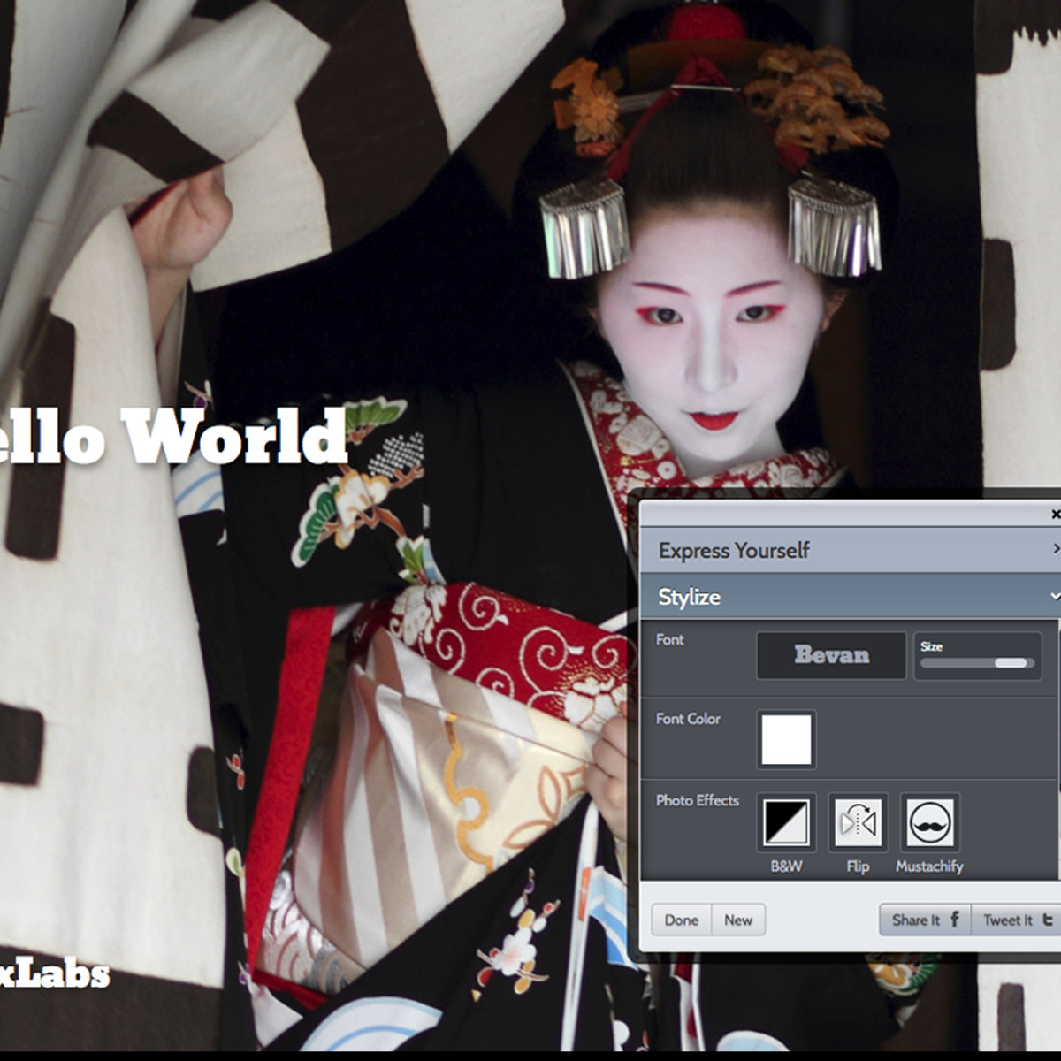Open the white Font Color swatch

tap(785, 739)
